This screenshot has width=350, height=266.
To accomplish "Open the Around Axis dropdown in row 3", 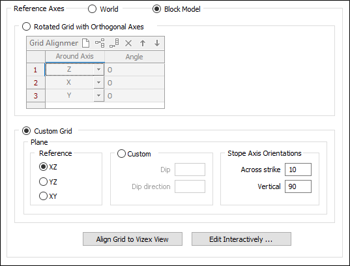I will tap(98, 96).
